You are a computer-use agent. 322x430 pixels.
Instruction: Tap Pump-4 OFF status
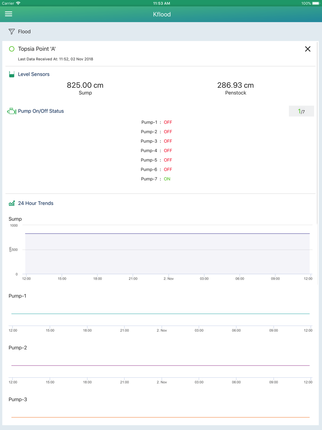pyautogui.click(x=168, y=151)
